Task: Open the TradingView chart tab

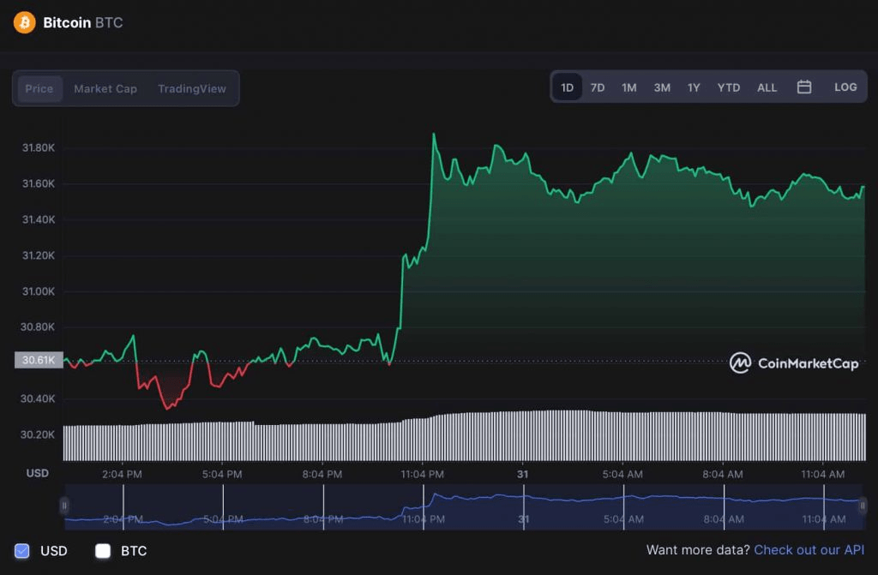Action: [x=191, y=88]
